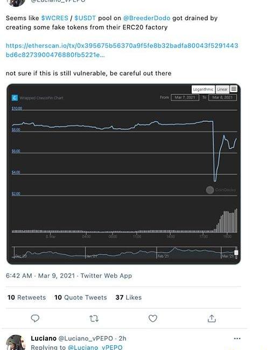
Task: Like the tweet with heart icon
Action: pos(153,319)
